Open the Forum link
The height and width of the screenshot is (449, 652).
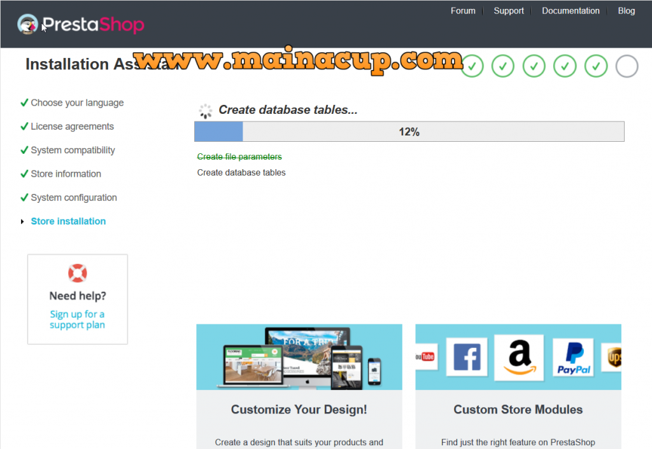(463, 11)
